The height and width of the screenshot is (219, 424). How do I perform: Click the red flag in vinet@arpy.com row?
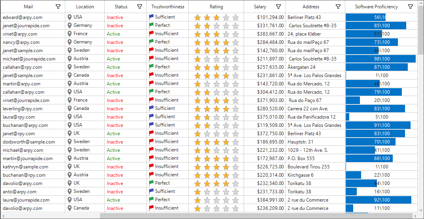(151, 34)
